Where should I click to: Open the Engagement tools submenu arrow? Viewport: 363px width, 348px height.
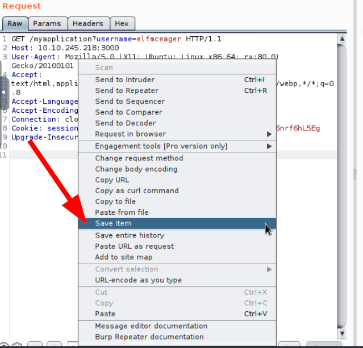(269, 146)
